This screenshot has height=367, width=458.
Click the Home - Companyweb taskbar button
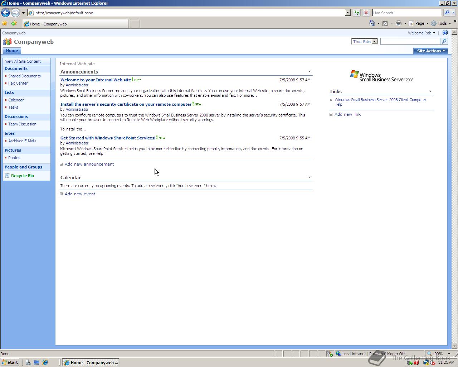tap(91, 362)
